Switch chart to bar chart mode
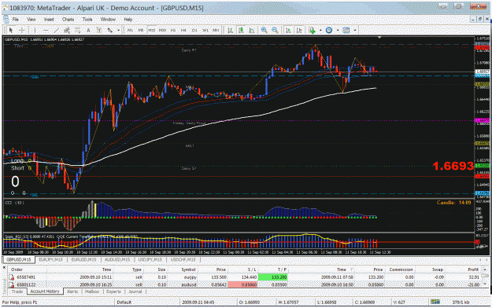Image resolution: width=492 pixels, height=308 pixels. pos(231,31)
